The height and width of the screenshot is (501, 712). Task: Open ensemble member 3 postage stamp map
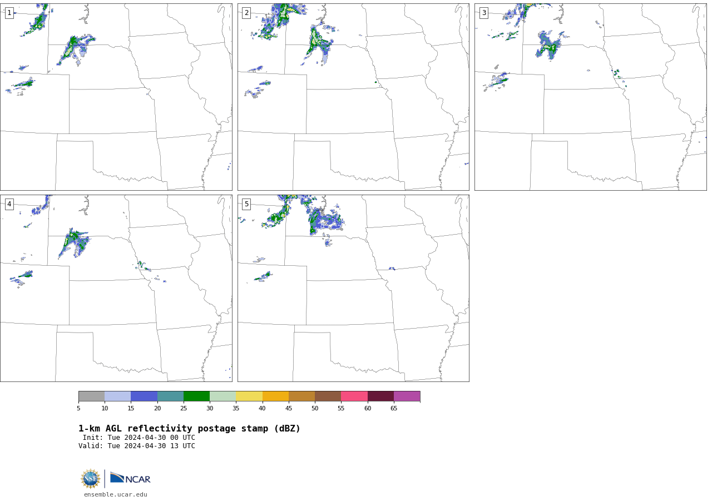[590, 97]
